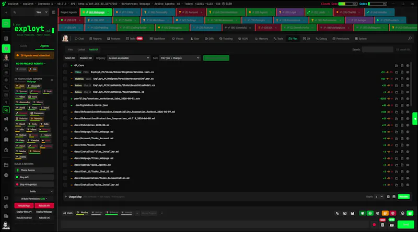The width and height of the screenshot is (418, 232).
Task: Click the Rebuild API button
Action: pos(44,205)
